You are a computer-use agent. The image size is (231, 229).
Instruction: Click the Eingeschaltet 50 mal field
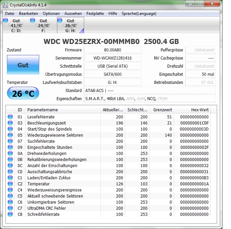coord(200,74)
